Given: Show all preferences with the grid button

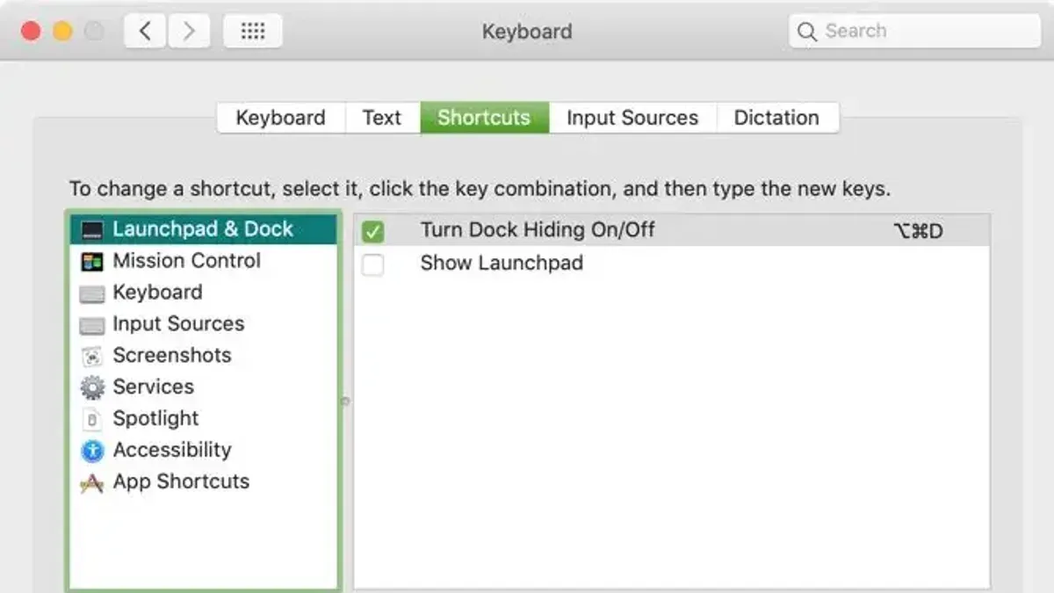Looking at the screenshot, I should point(253,32).
